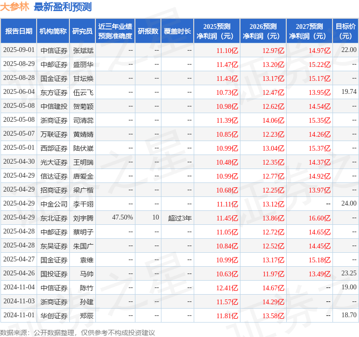Select the 华创证券 row dated 2024-11-01
359x337 pixels.
click(x=179, y=315)
